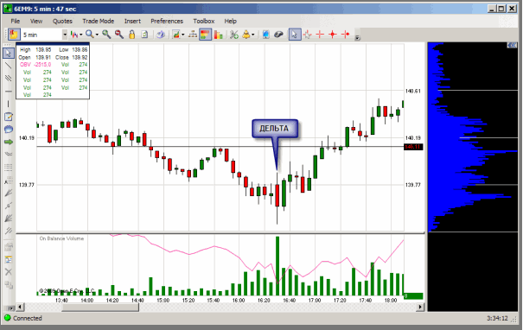Click the percent scissors icon

(234, 35)
